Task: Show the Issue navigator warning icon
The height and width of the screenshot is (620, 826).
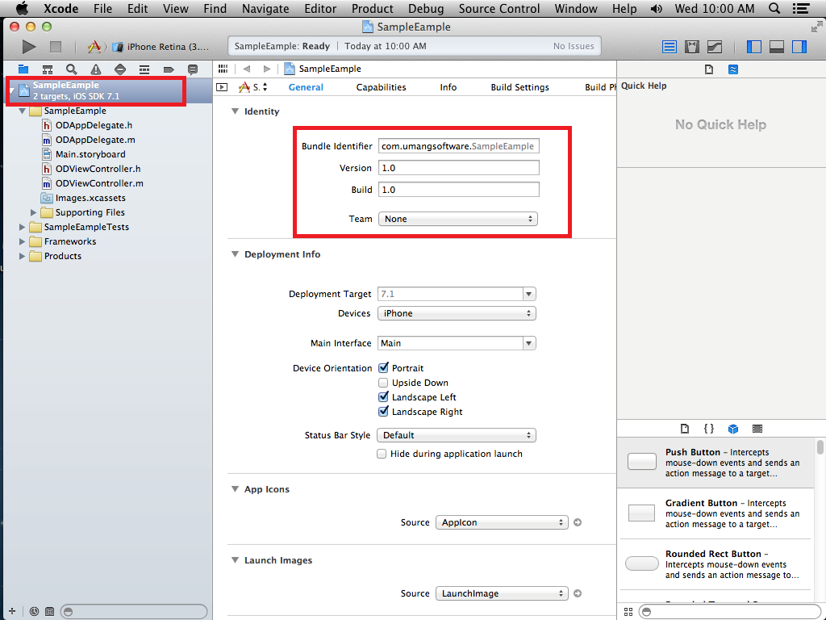Action: 95,69
